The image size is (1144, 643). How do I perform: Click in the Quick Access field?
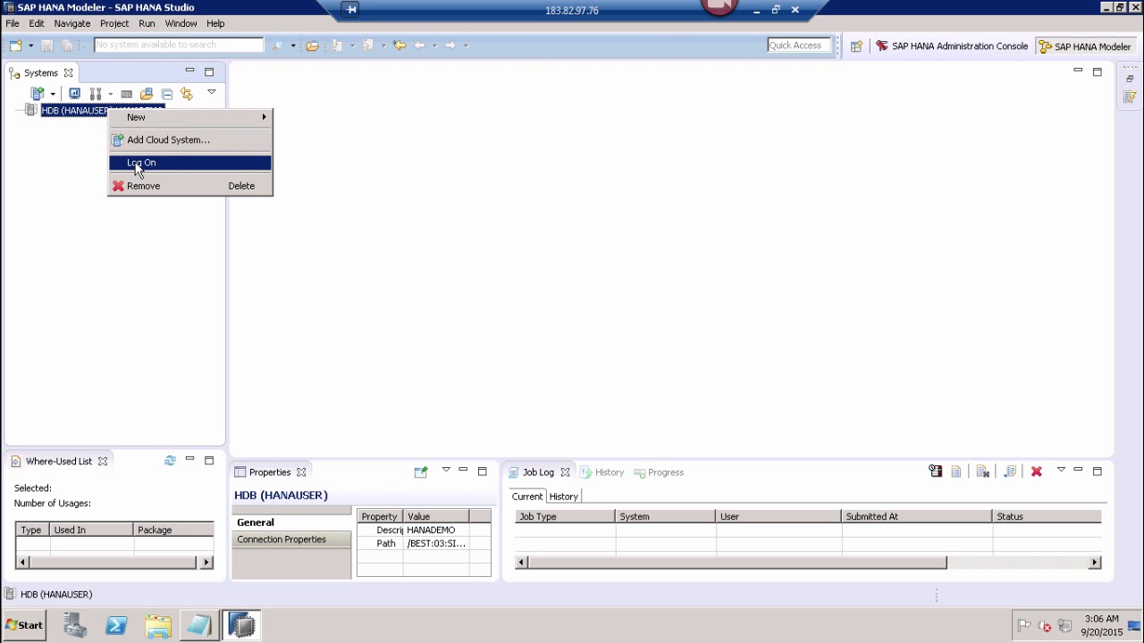coord(799,46)
